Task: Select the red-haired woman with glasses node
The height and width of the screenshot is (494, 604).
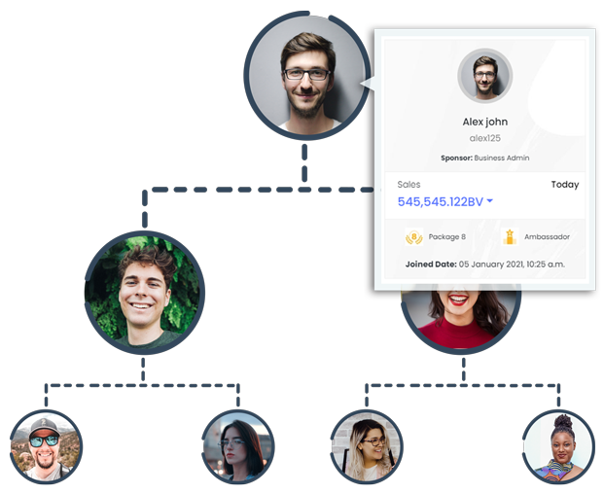Action: point(237,447)
